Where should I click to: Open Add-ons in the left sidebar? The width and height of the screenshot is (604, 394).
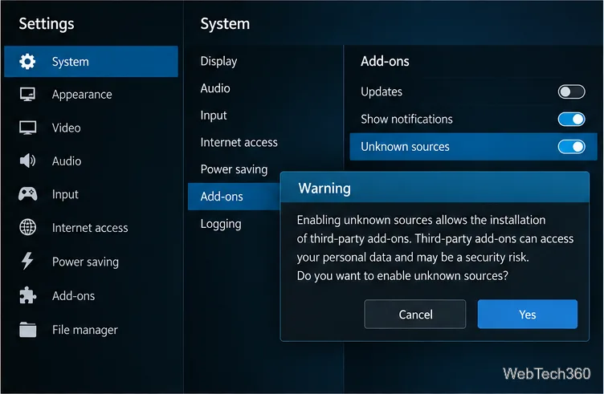pos(91,295)
